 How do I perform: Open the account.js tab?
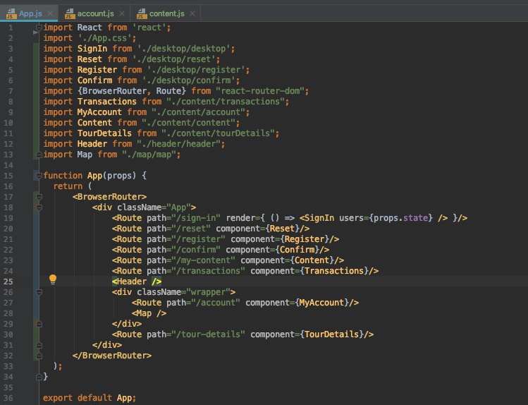pos(95,13)
